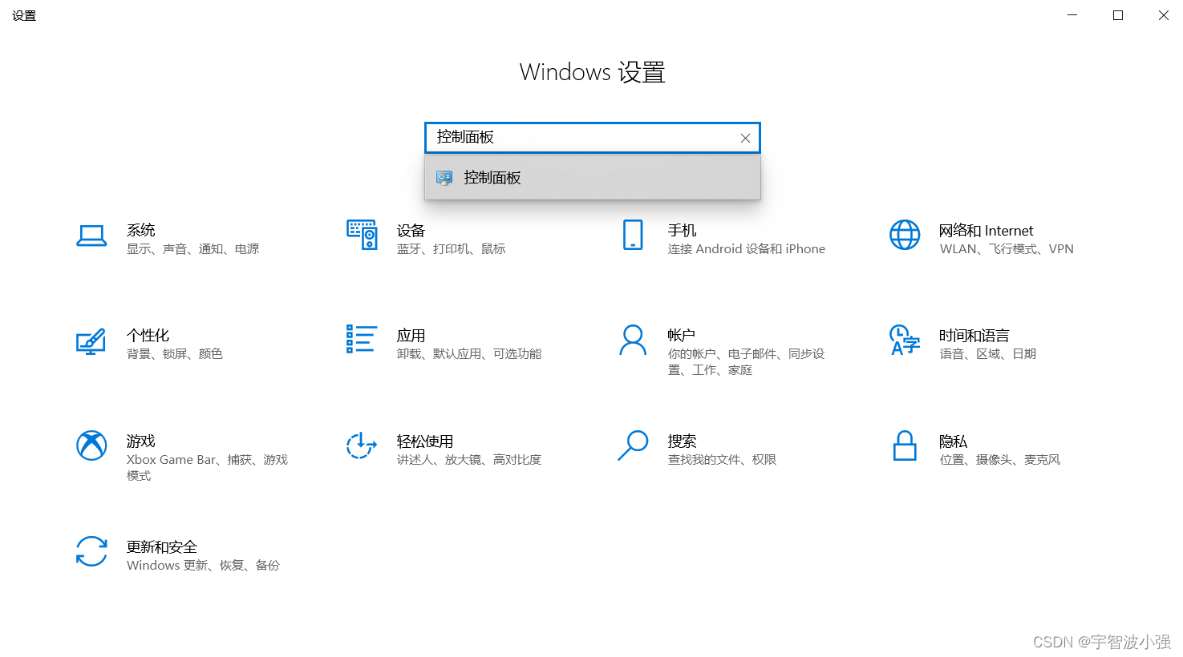Click the 语音、区域、日期 description
The image size is (1183, 657).
tap(988, 354)
